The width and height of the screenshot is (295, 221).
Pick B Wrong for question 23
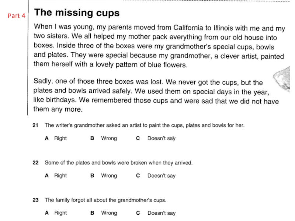point(104,213)
